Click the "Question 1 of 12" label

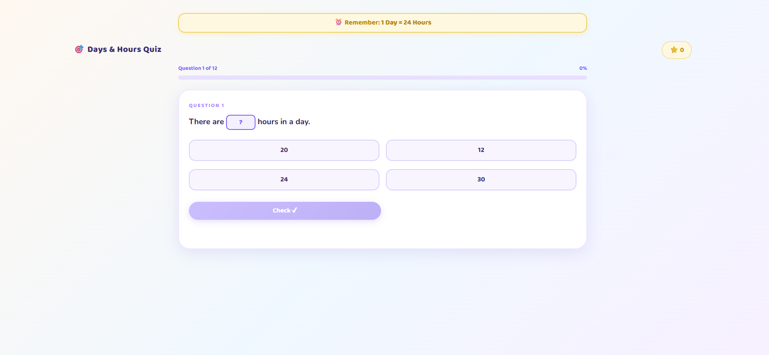pos(197,68)
